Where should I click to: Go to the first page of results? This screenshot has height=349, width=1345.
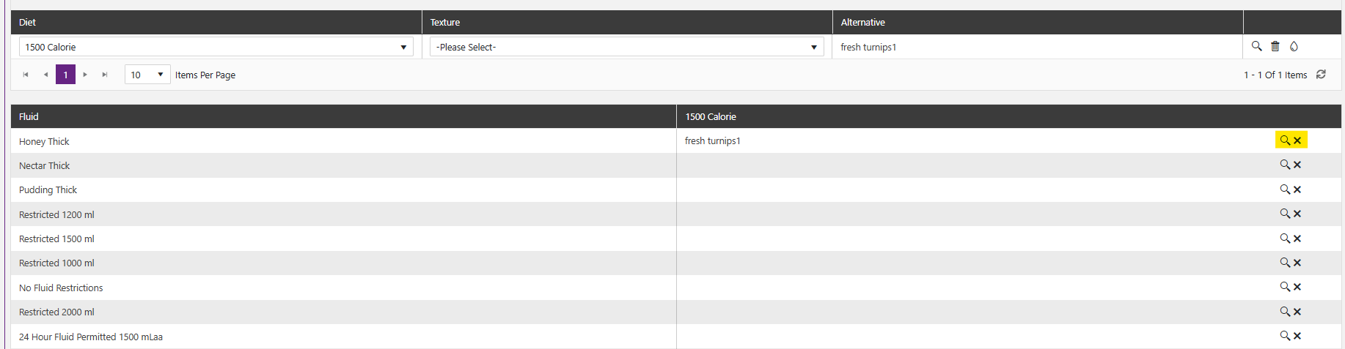click(26, 75)
